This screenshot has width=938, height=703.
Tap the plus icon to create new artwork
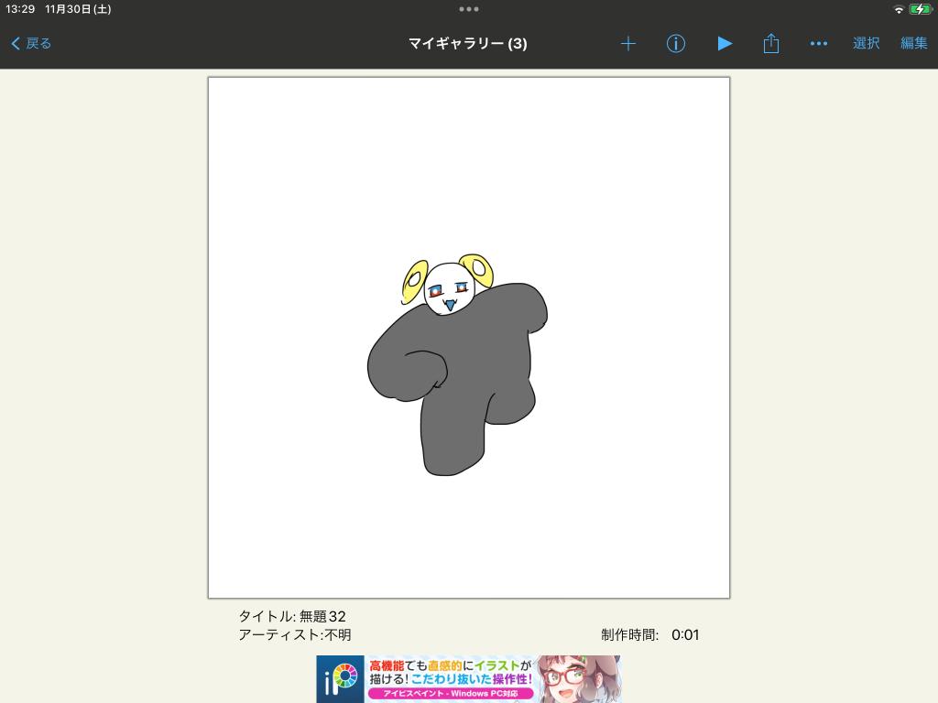[x=628, y=43]
